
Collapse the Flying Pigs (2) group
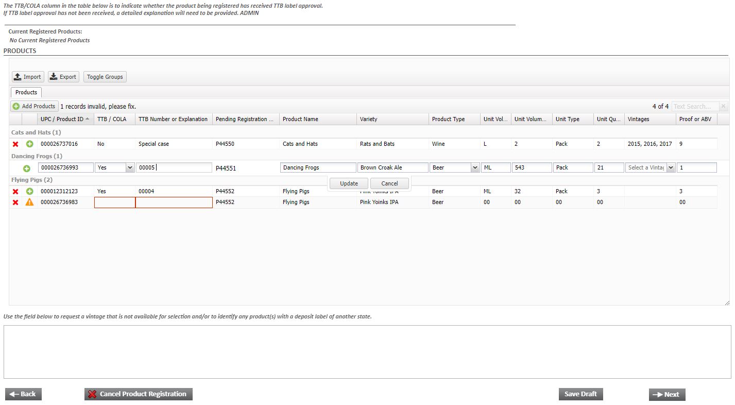32,180
